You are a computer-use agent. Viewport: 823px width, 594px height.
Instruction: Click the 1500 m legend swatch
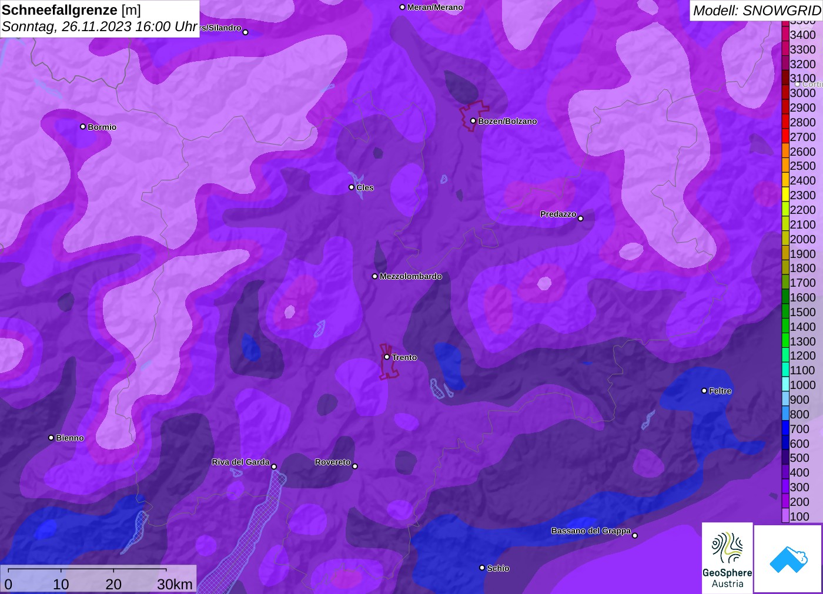[785, 311]
